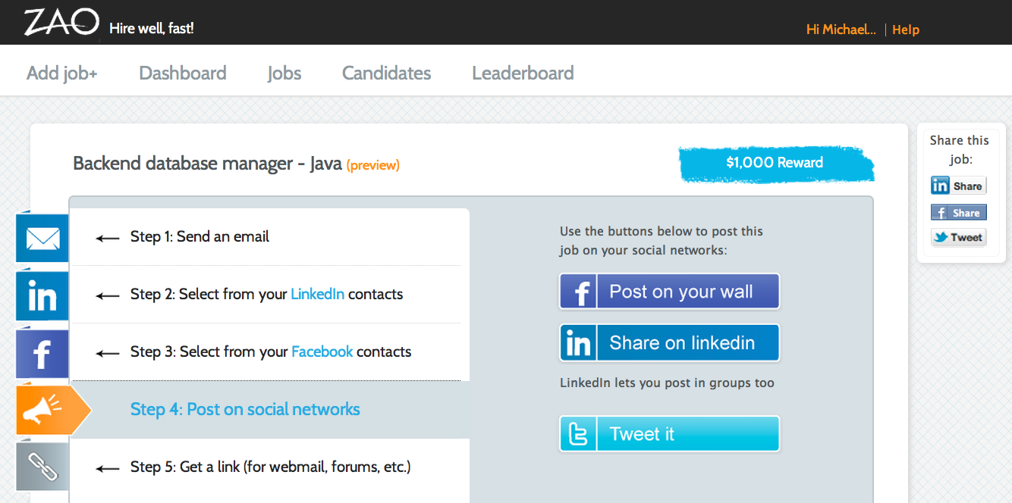The image size is (1012, 503).
Task: Click the grey chain link icon
Action: click(42, 467)
